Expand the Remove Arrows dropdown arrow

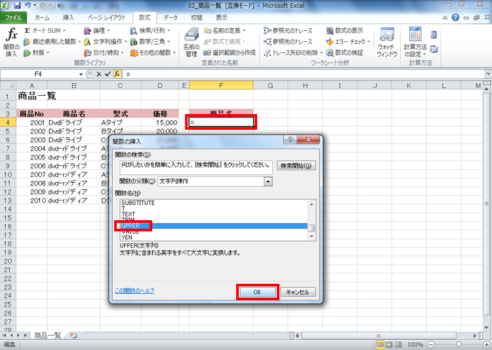coord(321,52)
